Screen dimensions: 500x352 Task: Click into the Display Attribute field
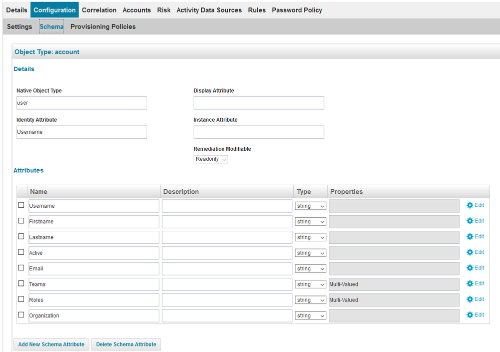[259, 103]
